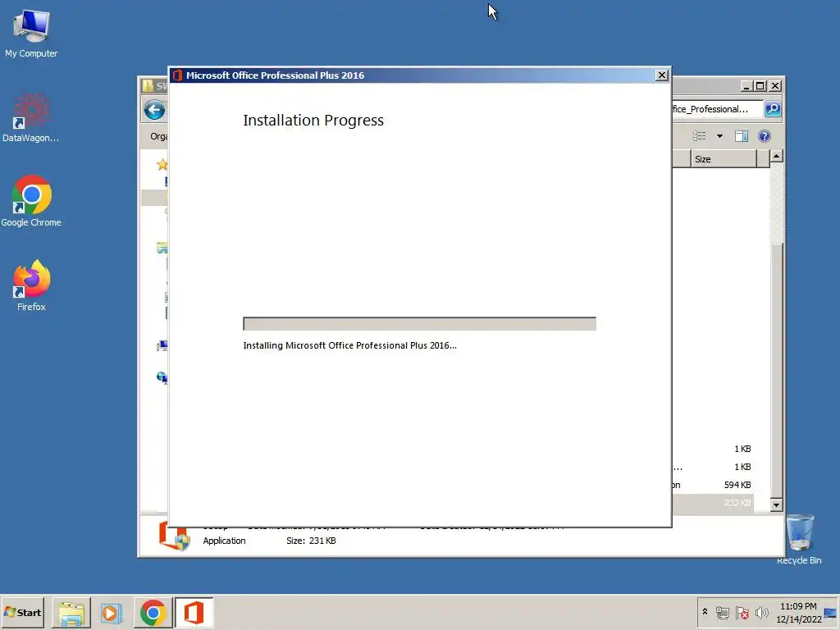Open Windows Explorer from the taskbar
This screenshot has height=630, width=840.
pyautogui.click(x=71, y=613)
